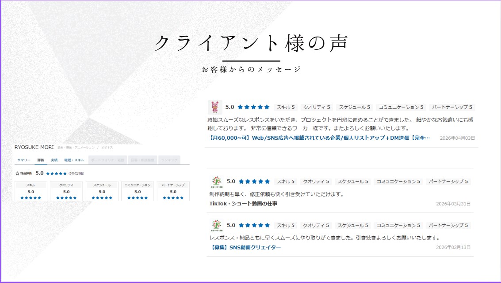Click the greyed-out ポートフォリオ tab
The width and height of the screenshot is (501, 283).
click(108, 160)
